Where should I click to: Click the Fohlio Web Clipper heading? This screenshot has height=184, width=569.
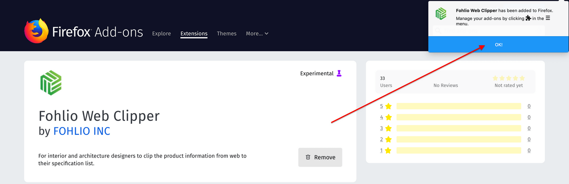point(99,116)
